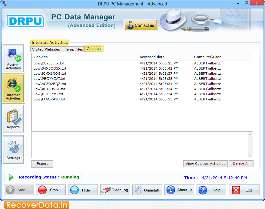Click the DRPU logo
The image size is (265, 209).
(25, 21)
